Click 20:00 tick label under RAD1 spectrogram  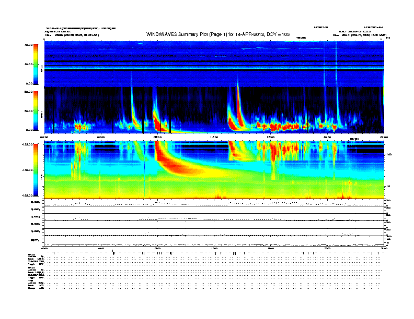[327, 137]
